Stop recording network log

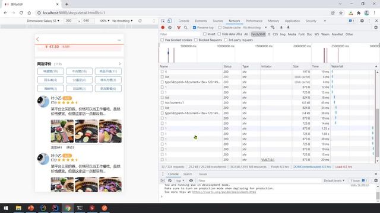pos(163,28)
